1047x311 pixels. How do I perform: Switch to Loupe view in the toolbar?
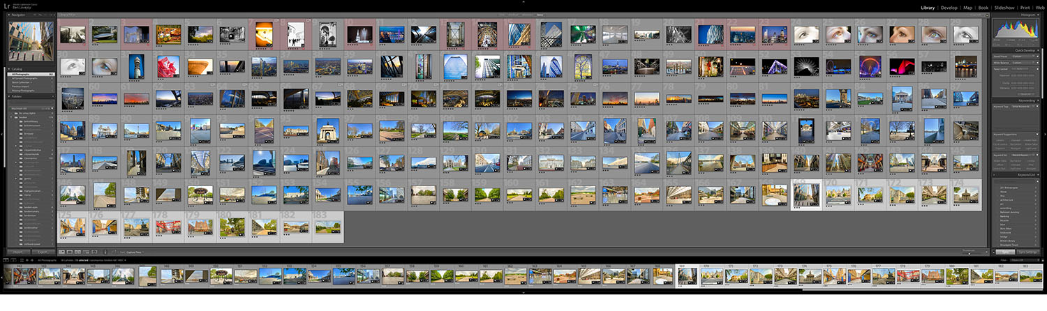pos(70,252)
